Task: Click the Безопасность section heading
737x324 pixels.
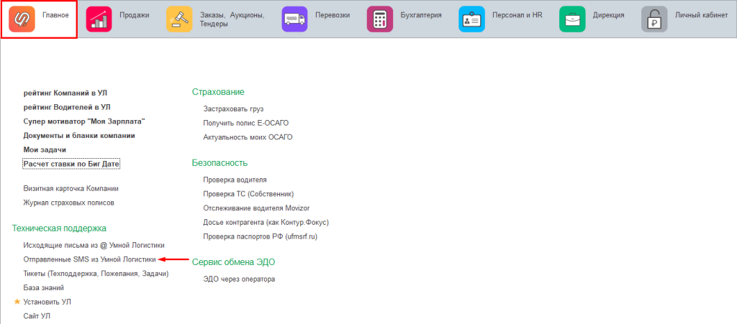Action: (x=220, y=163)
